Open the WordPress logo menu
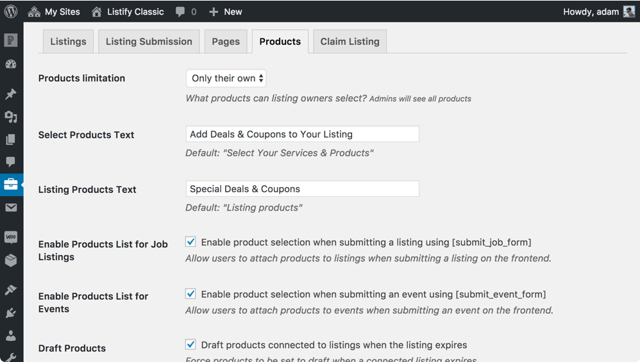The height and width of the screenshot is (362, 640). coord(11,12)
